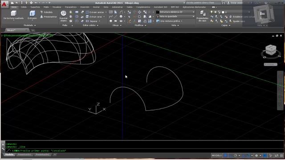Select the Extrusión tool icon

coord(32,14)
